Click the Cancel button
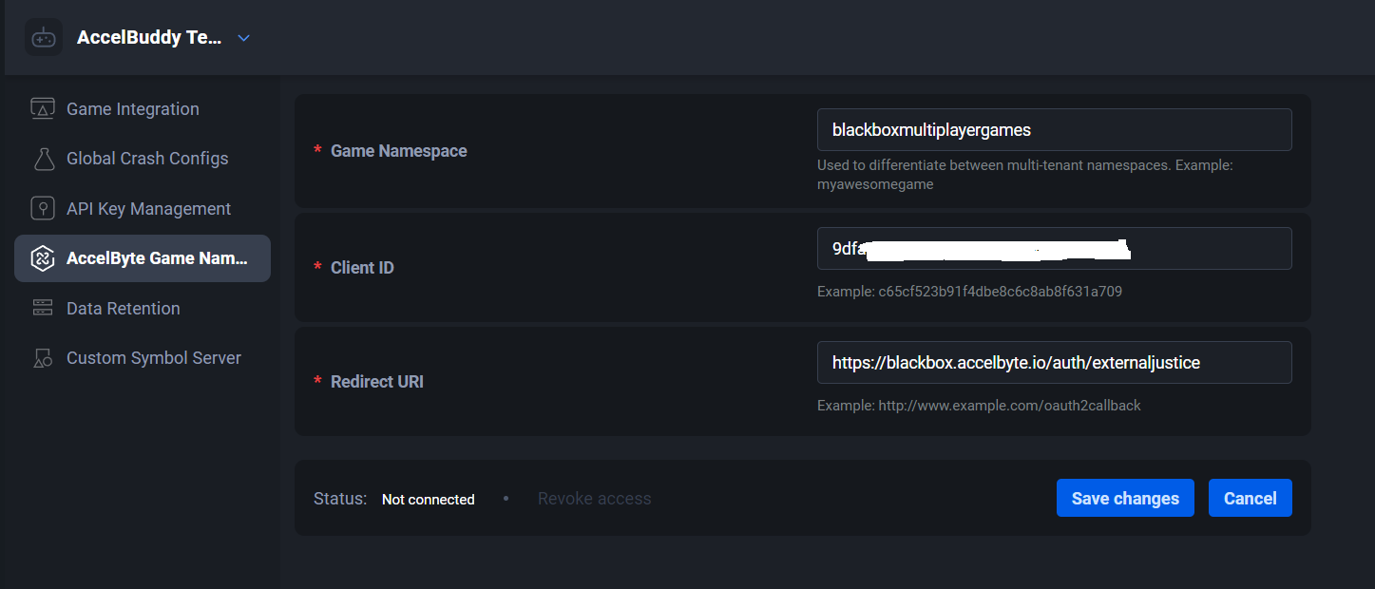The image size is (1375, 589). point(1250,498)
